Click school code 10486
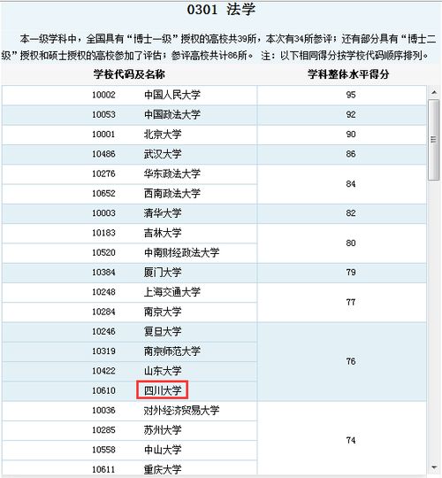The image size is (442, 478). (x=103, y=154)
